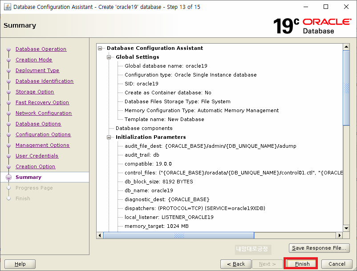Click the horizontal scrollbar left arrow
357x271 pixels.
coord(100,235)
